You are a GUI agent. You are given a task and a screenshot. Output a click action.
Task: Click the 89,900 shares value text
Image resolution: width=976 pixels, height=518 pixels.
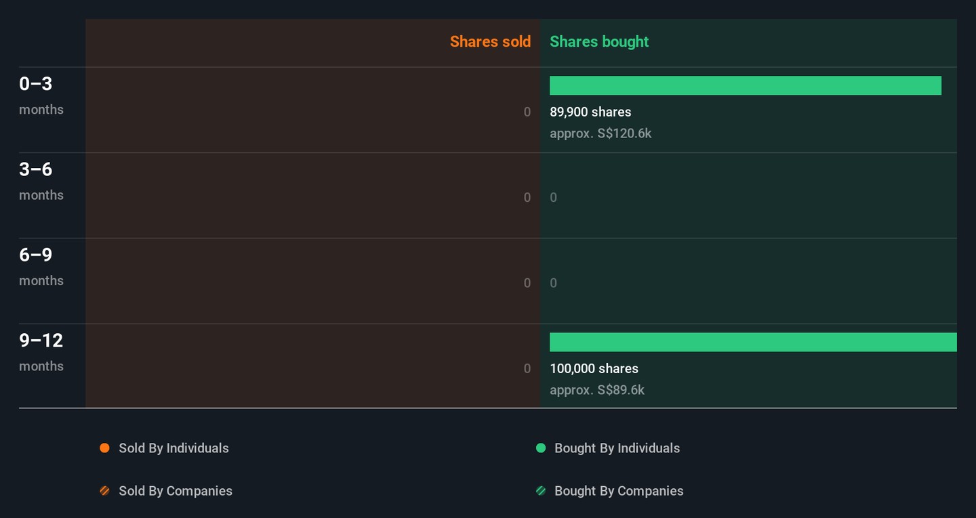(590, 112)
